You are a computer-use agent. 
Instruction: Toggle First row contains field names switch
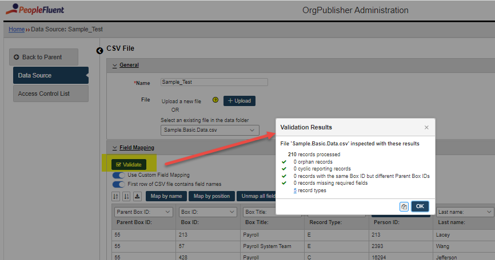click(119, 184)
